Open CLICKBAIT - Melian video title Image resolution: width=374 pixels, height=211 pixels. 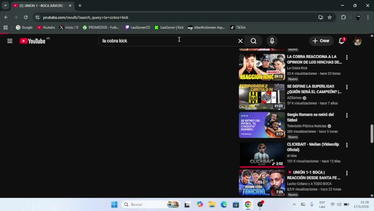tap(313, 147)
